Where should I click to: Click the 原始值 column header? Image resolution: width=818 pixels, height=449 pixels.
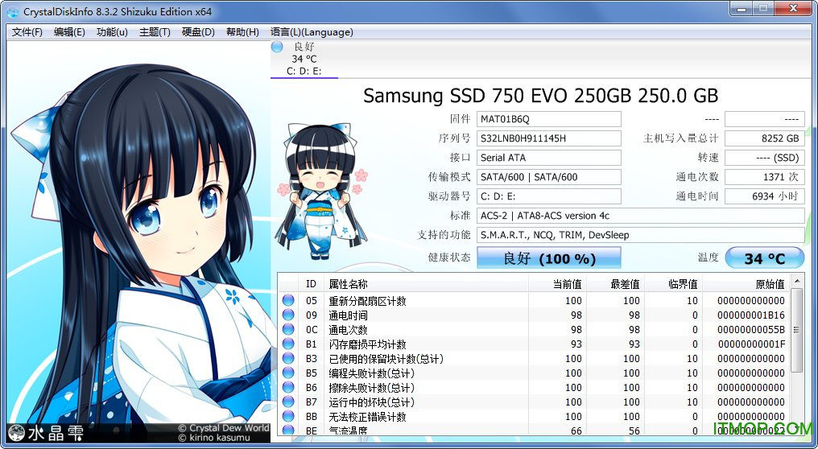(x=746, y=284)
